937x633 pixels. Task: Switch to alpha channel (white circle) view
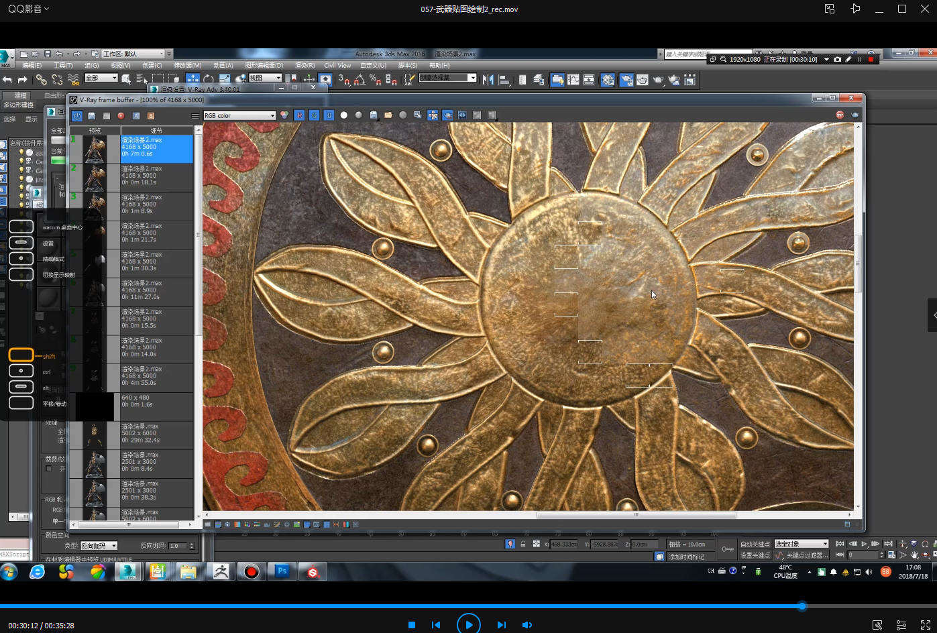click(x=344, y=115)
